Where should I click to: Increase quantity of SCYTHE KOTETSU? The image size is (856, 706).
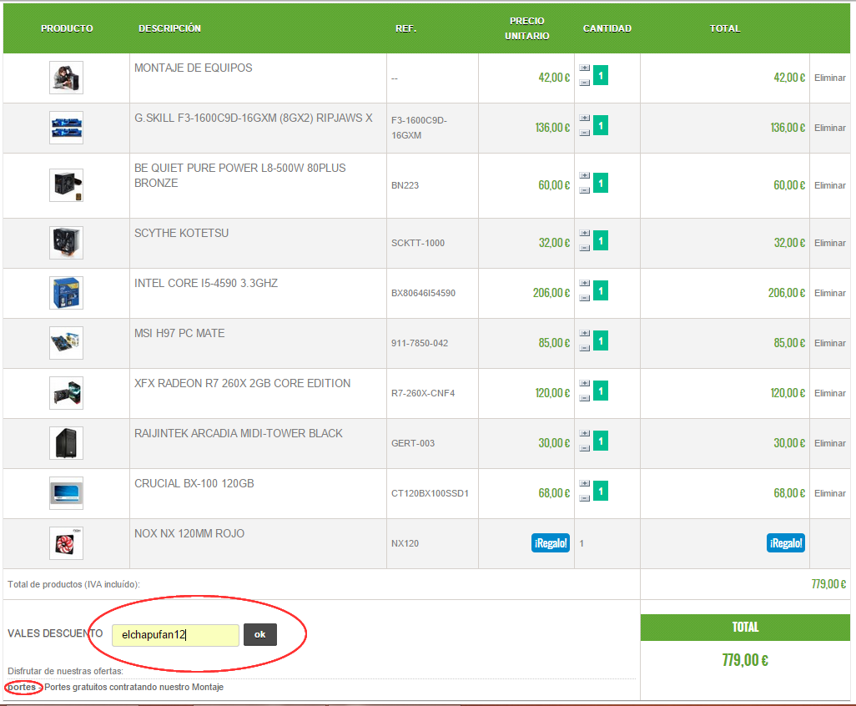[585, 233]
